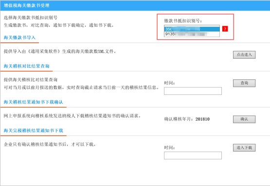Open the 海关稽核结果通知书下载确认 heading
This screenshot has width=270, height=186.
[x=34, y=102]
